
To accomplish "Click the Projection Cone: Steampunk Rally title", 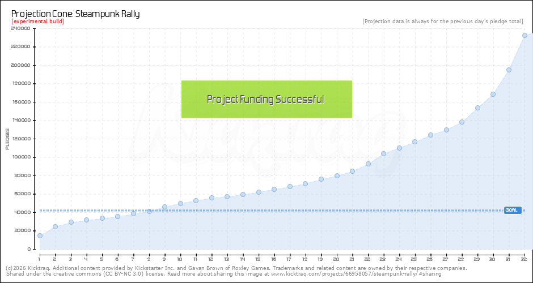I will click(75, 13).
